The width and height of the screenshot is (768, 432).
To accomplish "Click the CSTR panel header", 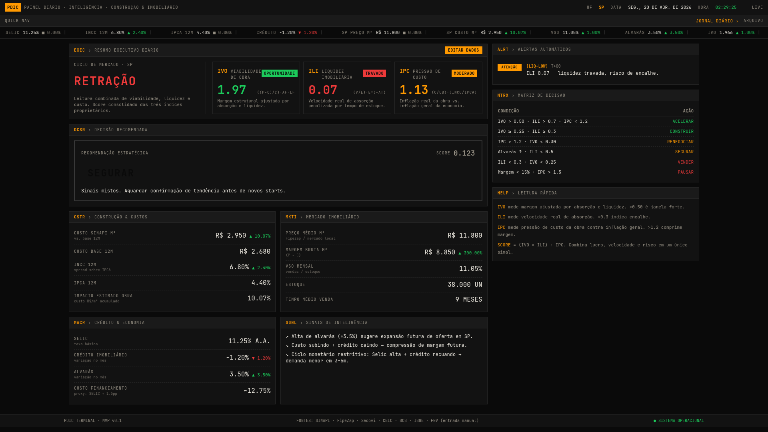I will [x=172, y=217].
